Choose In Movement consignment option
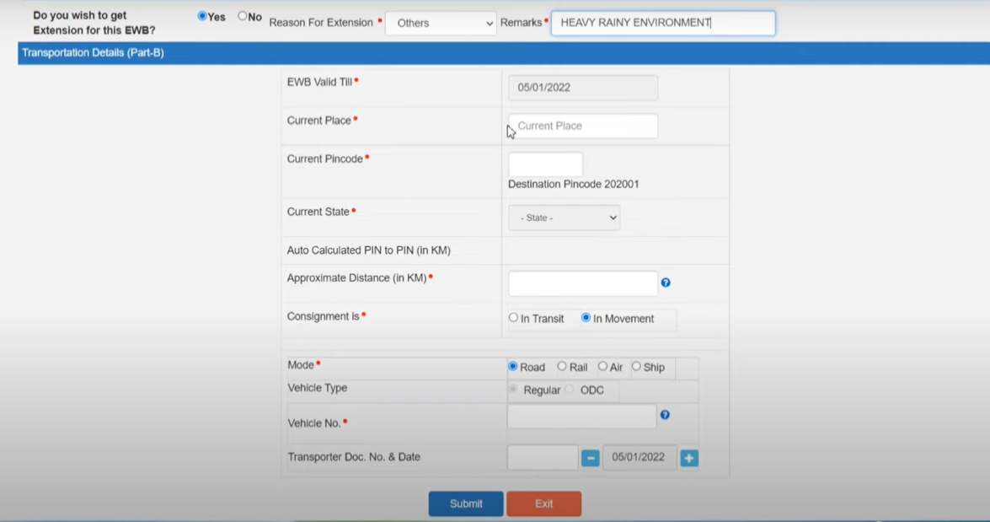The height and width of the screenshot is (522, 990). coord(586,318)
